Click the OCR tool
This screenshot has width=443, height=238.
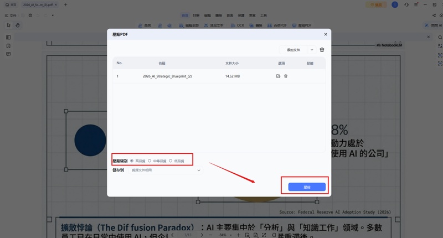[x=238, y=25]
